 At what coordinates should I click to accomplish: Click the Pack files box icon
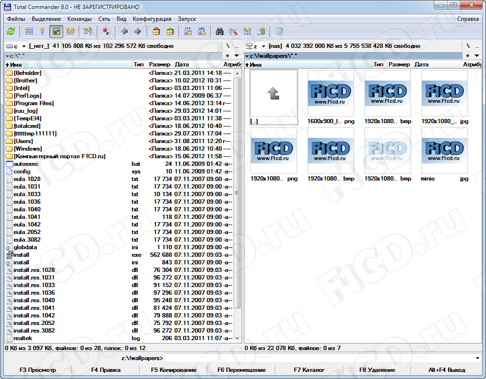click(x=156, y=31)
